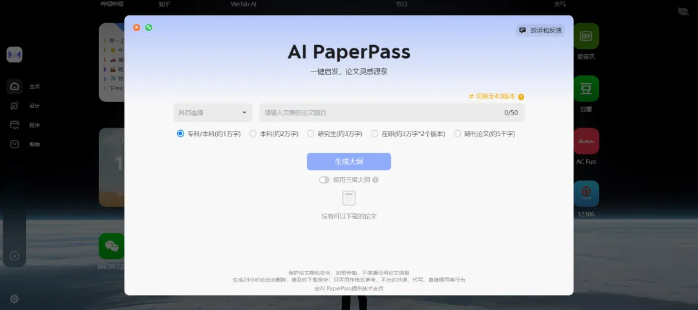Click the 节日 label at the top
The width and height of the screenshot is (698, 310).
tap(401, 4)
